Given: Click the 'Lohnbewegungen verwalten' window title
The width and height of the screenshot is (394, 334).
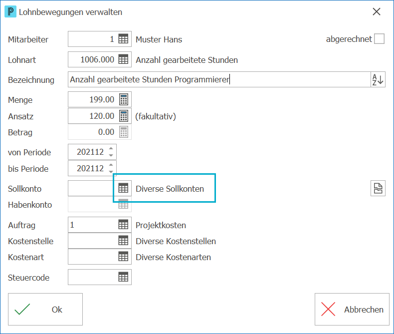Looking at the screenshot, I should (x=71, y=12).
